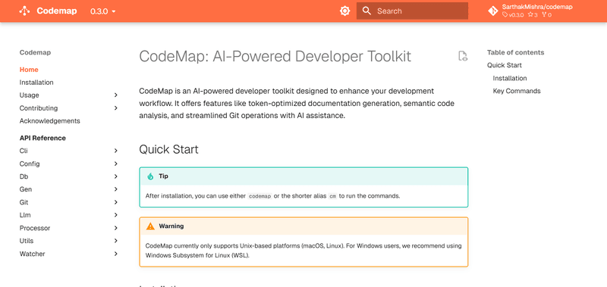Image resolution: width=607 pixels, height=287 pixels.
Task: Expand the Git section chevron
Action: coord(116,202)
